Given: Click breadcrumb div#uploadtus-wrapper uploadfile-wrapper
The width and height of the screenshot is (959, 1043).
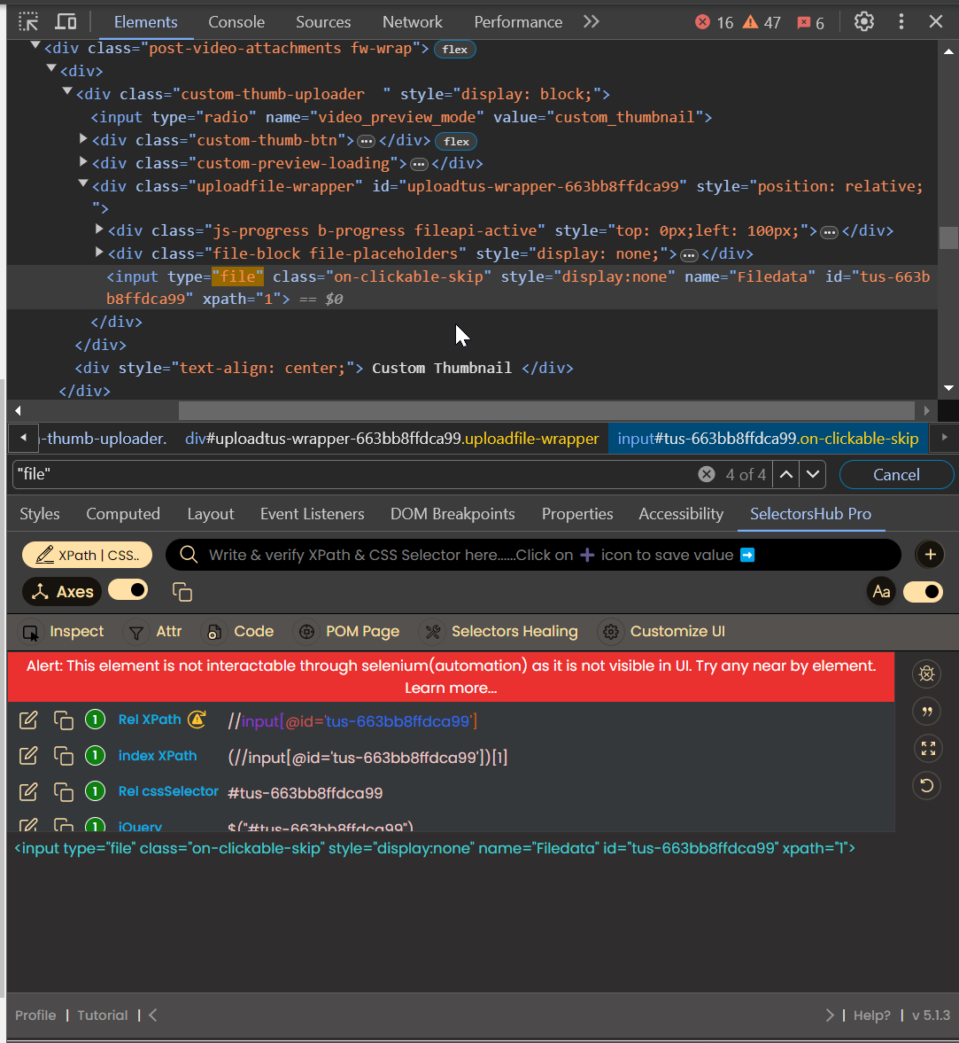Looking at the screenshot, I should pyautogui.click(x=392, y=439).
